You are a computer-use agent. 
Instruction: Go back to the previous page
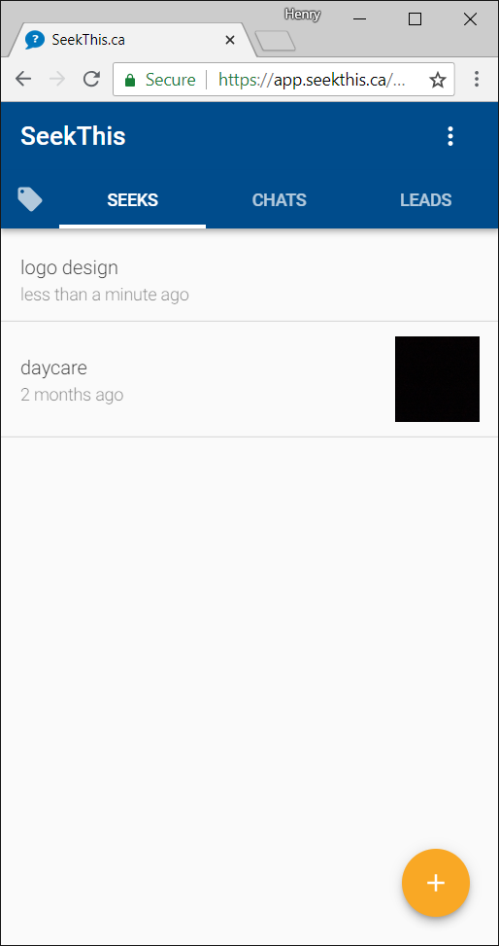[23, 79]
